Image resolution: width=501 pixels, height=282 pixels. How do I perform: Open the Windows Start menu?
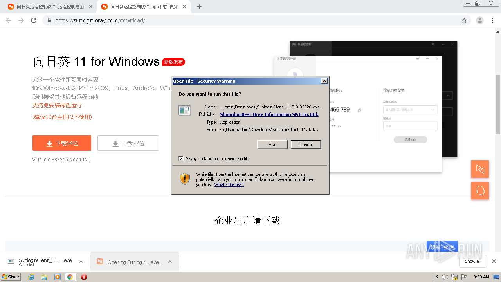pos(11,277)
